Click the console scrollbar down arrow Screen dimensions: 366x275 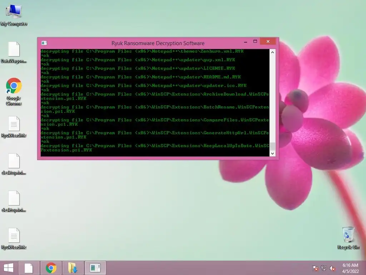point(272,153)
